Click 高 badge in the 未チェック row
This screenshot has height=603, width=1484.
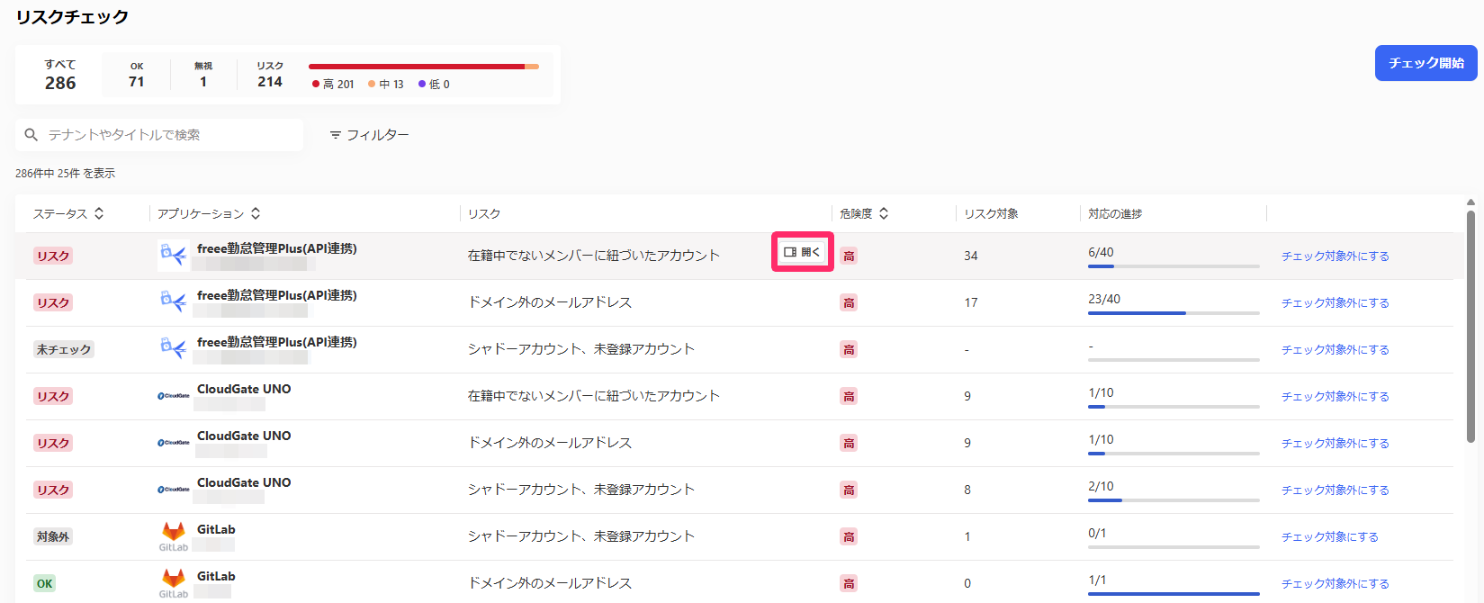pos(849,349)
